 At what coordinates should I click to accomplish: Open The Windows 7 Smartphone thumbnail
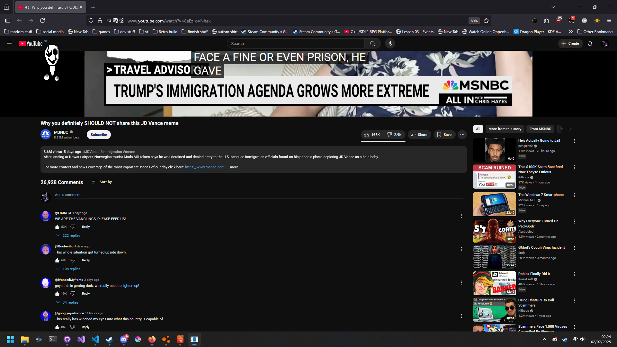coord(494,204)
